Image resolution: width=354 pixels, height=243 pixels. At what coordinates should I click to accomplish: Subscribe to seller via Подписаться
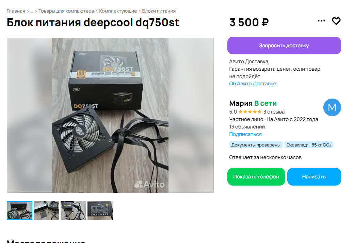tap(245, 134)
